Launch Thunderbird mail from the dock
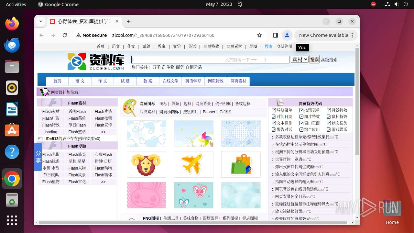The height and width of the screenshot is (233, 414). coord(12,45)
